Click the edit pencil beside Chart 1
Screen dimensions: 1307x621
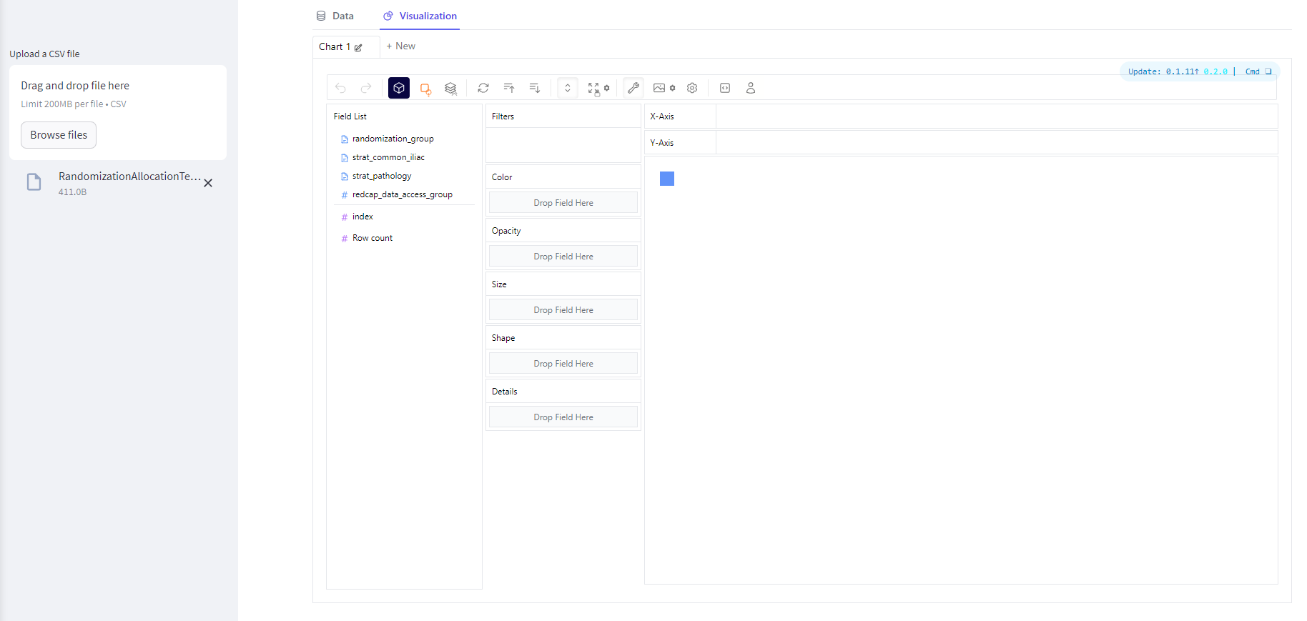tap(358, 48)
